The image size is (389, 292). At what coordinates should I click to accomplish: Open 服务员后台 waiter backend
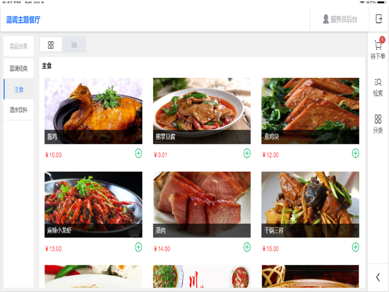tap(340, 19)
